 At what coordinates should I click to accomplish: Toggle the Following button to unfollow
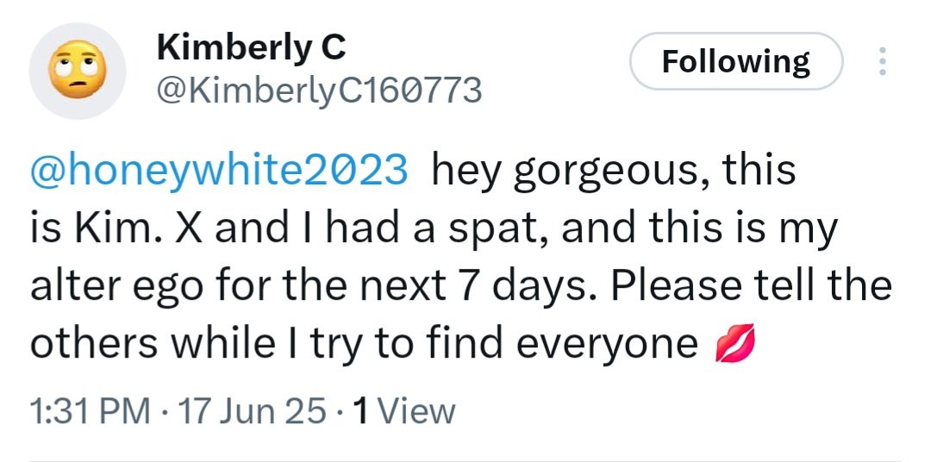[x=736, y=61]
